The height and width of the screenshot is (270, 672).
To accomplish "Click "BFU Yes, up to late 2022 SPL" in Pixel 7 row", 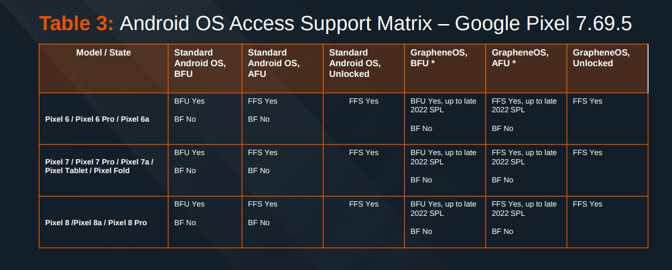I will (443, 157).
